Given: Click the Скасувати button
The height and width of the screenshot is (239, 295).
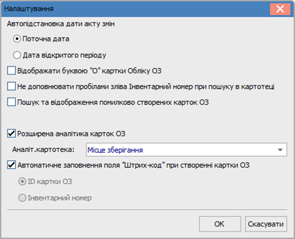Looking at the screenshot, I should point(266,224).
